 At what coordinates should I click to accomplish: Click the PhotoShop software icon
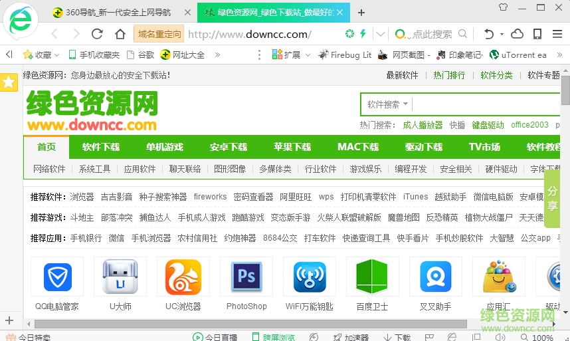coord(246,277)
